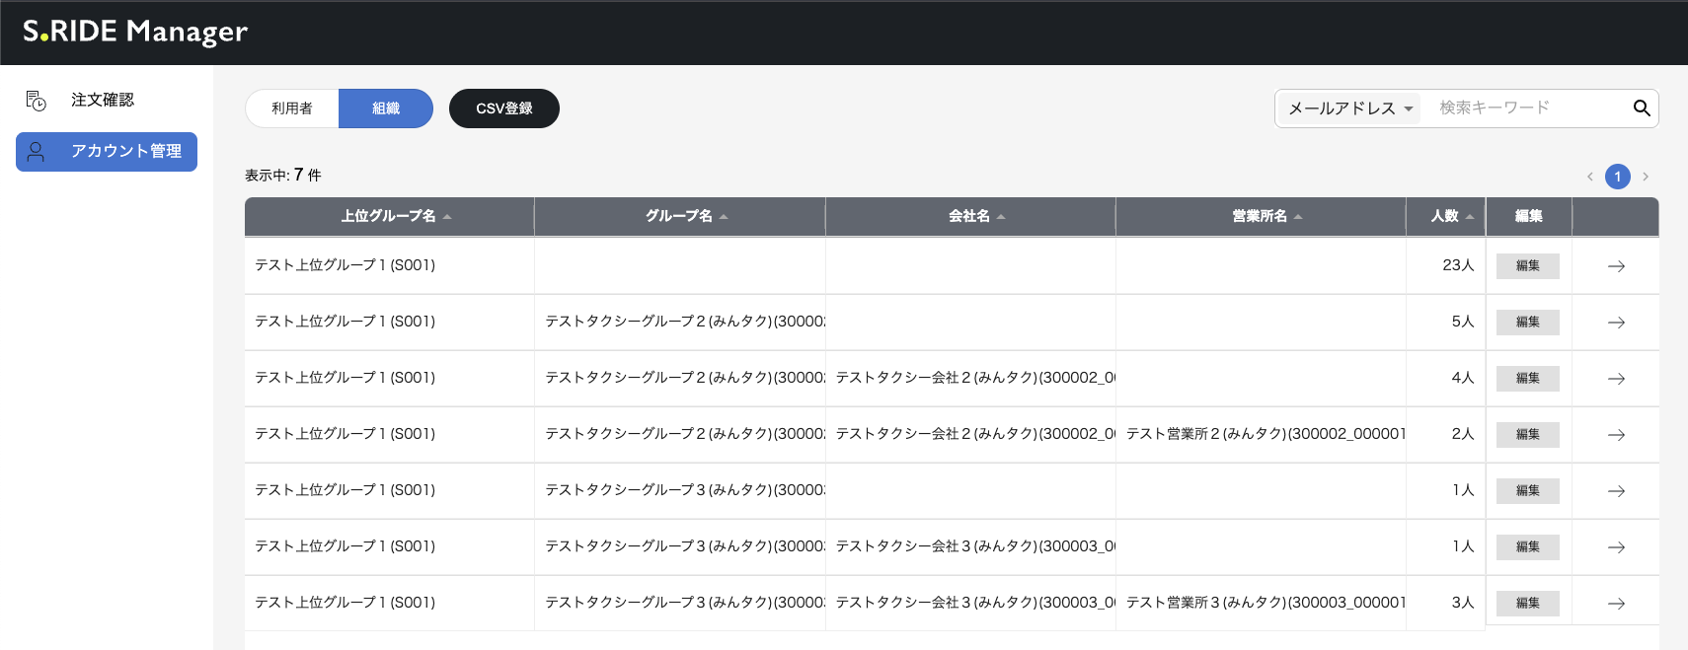Open the メールアドレス search type dropdown
Viewport: 1688px width, 650px height.
point(1349,108)
